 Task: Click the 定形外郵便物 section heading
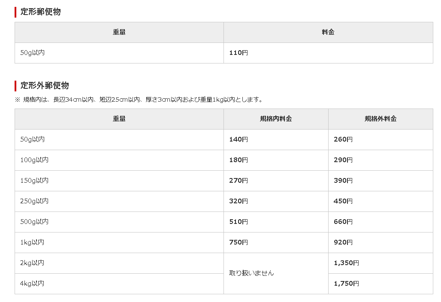[x=45, y=85]
